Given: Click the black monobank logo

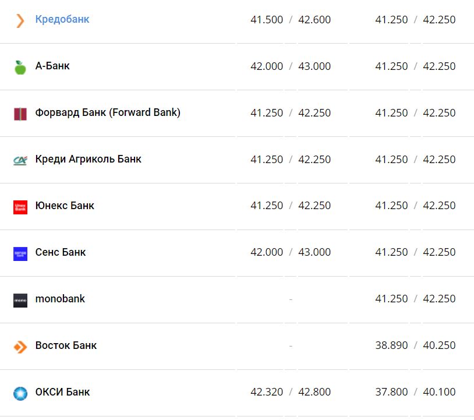Looking at the screenshot, I should 20,300.
